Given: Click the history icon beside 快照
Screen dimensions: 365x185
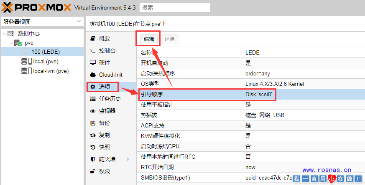Looking at the screenshot, I should click(x=93, y=147).
